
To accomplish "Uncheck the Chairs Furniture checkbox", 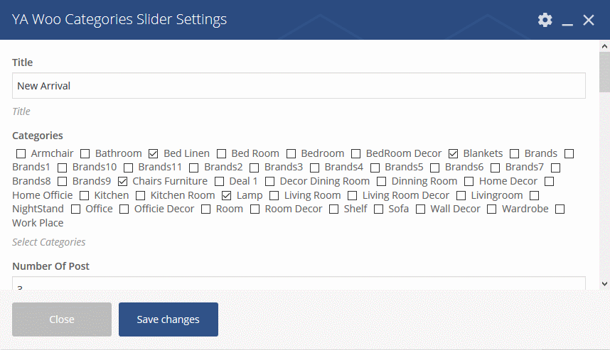I will coord(122,182).
